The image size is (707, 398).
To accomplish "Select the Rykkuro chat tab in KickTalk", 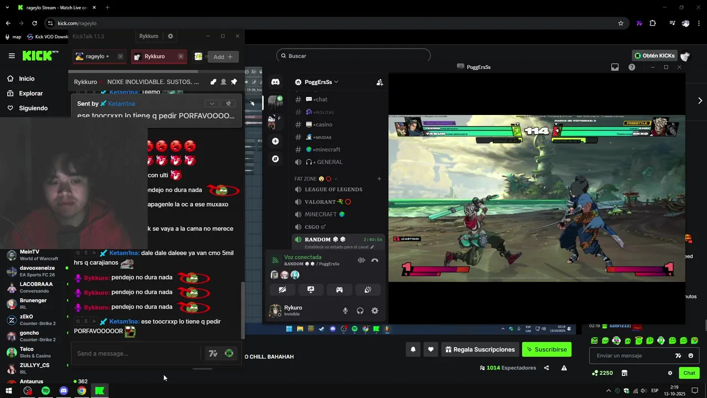I will coord(159,56).
